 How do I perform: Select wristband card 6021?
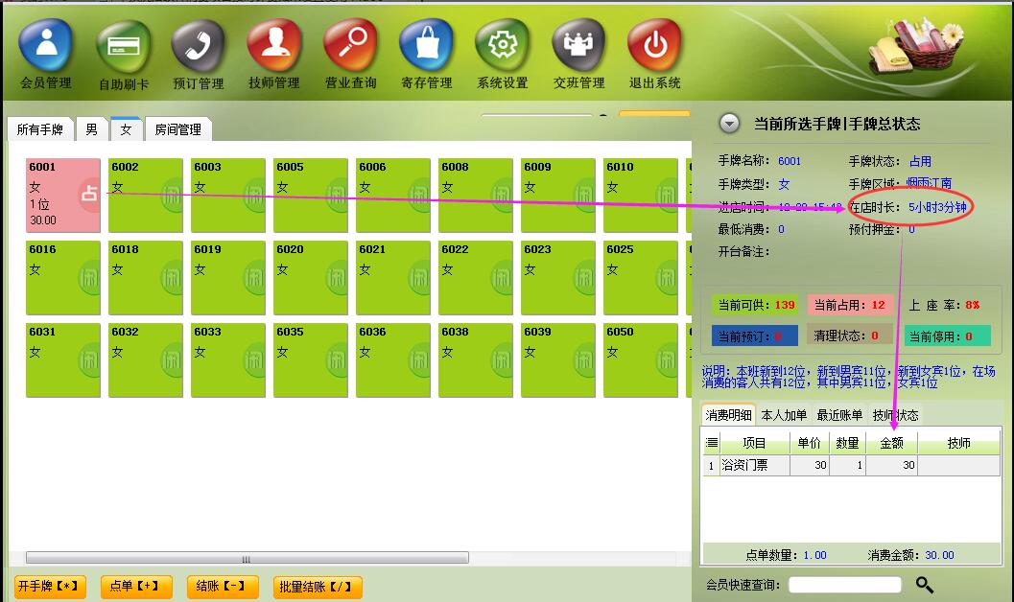392,278
